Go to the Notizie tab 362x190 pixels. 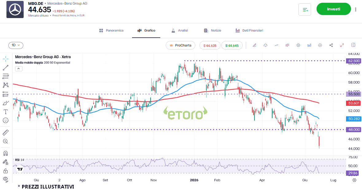[213, 30]
